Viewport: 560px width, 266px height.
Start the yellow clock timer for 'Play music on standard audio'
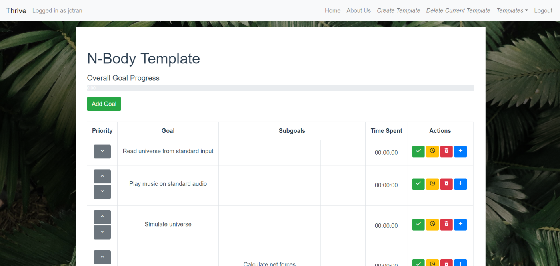[x=432, y=184]
